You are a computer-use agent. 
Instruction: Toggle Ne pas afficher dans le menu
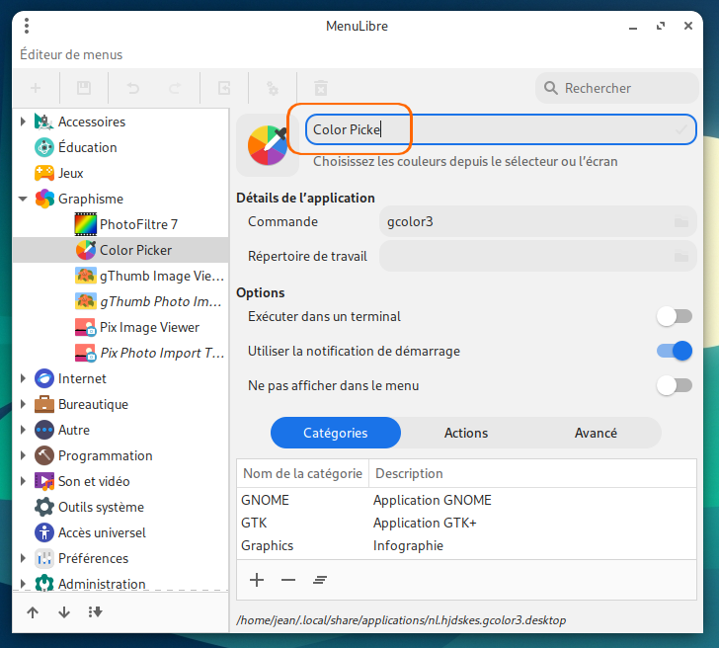[x=675, y=385]
